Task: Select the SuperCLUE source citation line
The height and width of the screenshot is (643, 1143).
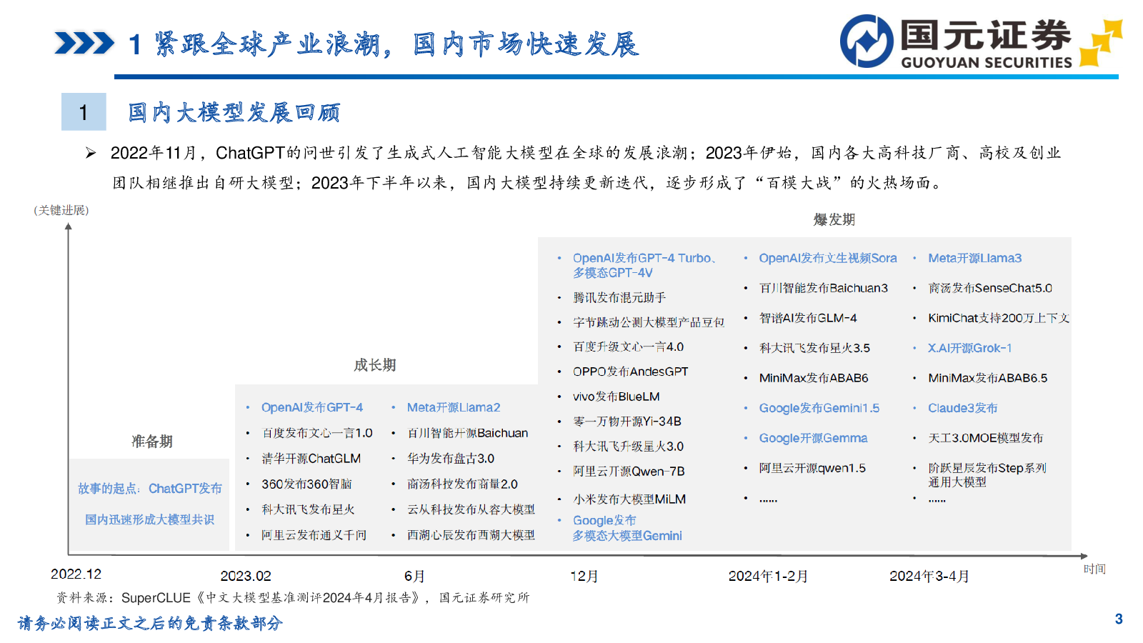Action: pyautogui.click(x=293, y=598)
